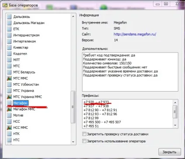This screenshot has height=159, width=185.
Task: Select Дальсвязь Магадан in the list
Action: 29,23
